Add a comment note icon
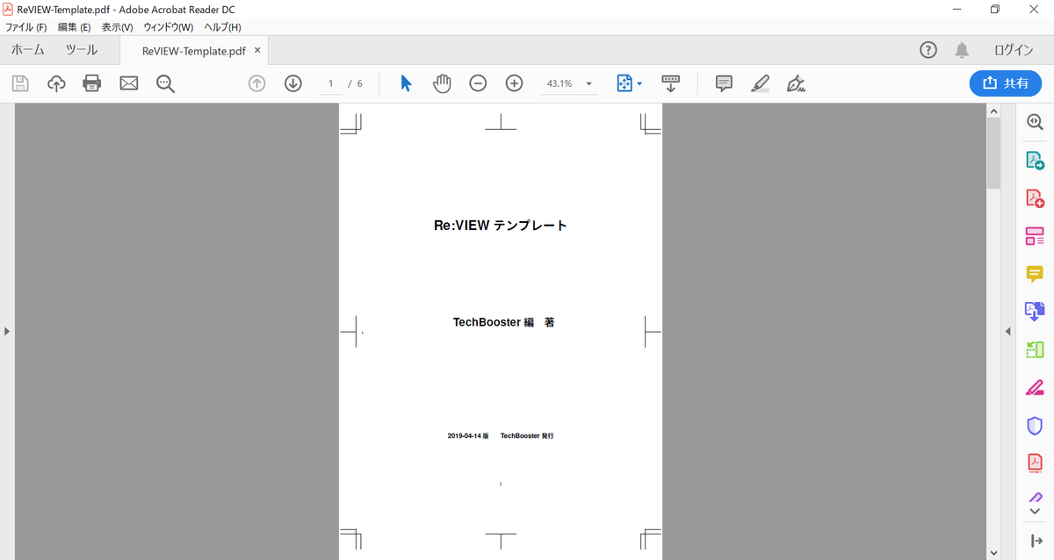Image resolution: width=1054 pixels, height=560 pixels. (724, 83)
